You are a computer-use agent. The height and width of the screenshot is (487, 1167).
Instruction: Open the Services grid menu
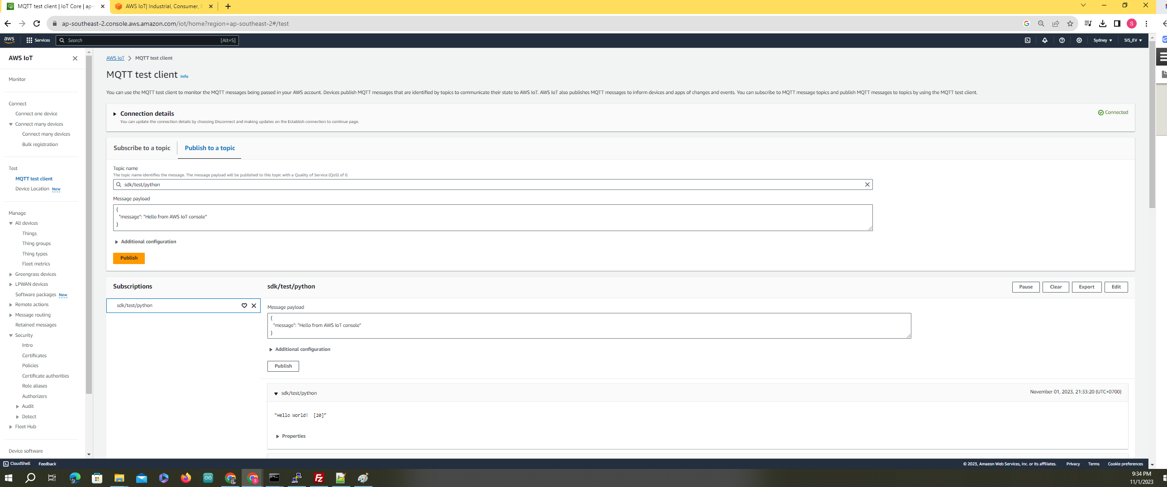point(38,40)
